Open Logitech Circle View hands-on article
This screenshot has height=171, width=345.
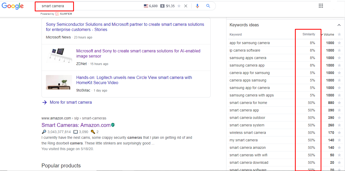tap(134, 80)
